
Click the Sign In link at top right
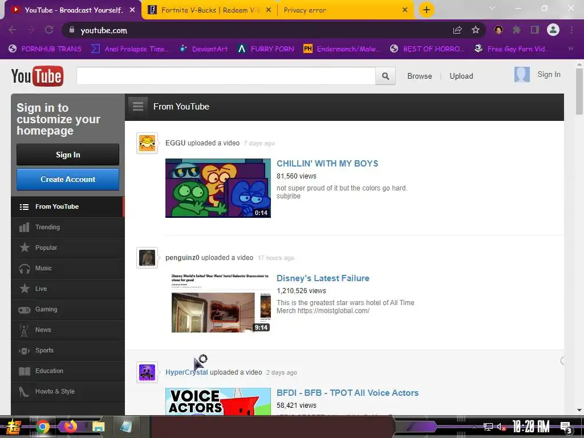pyautogui.click(x=549, y=75)
